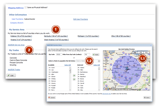Switch map preview to Map view
Screen dimensions: 160x107
[x=135, y=53]
